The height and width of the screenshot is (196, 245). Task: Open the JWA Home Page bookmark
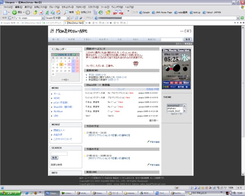pos(162,12)
